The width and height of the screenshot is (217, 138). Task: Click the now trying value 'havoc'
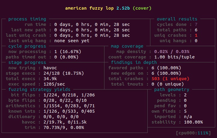50,68
